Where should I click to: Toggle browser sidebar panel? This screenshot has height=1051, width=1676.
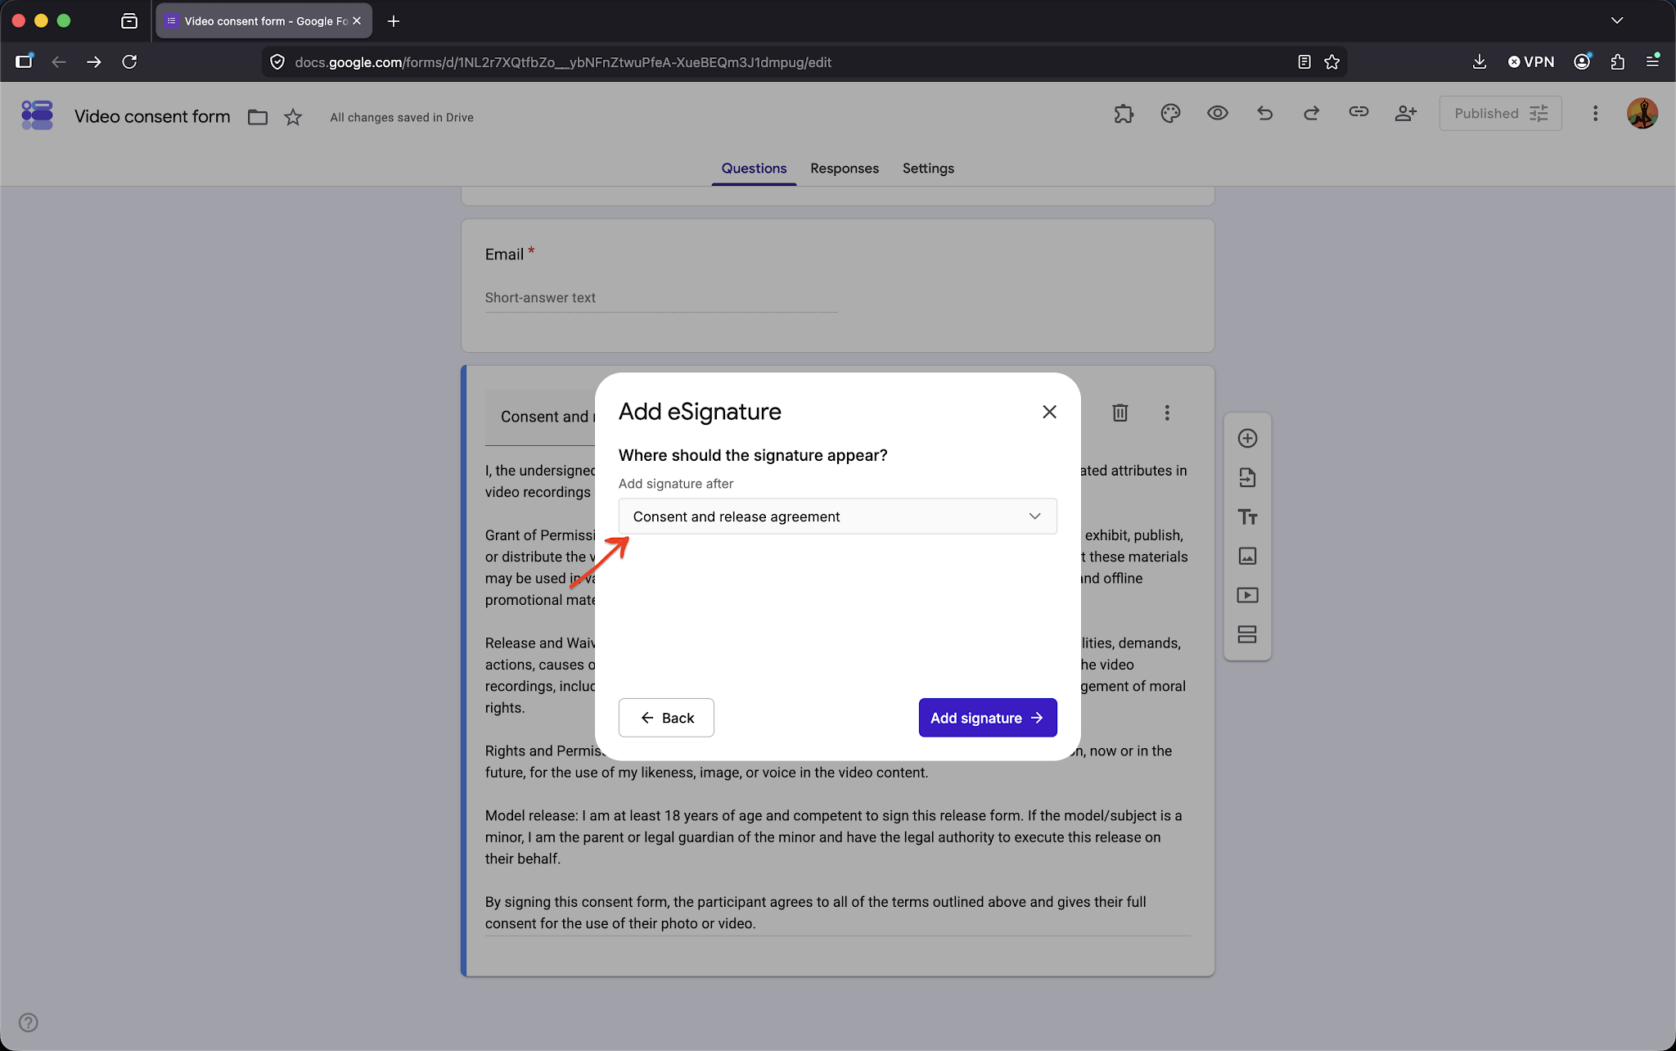pyautogui.click(x=24, y=61)
